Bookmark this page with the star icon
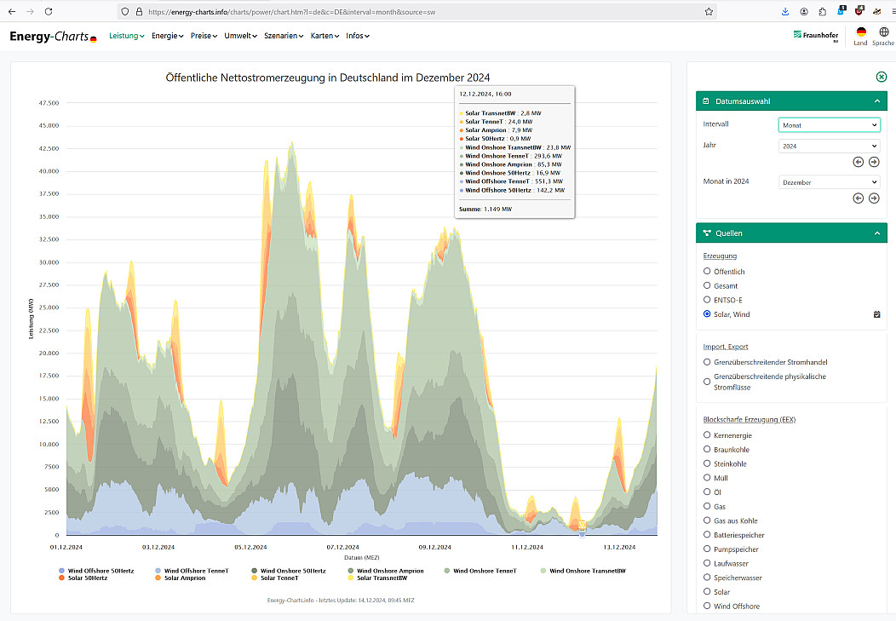The height and width of the screenshot is (621, 896). pos(709,12)
